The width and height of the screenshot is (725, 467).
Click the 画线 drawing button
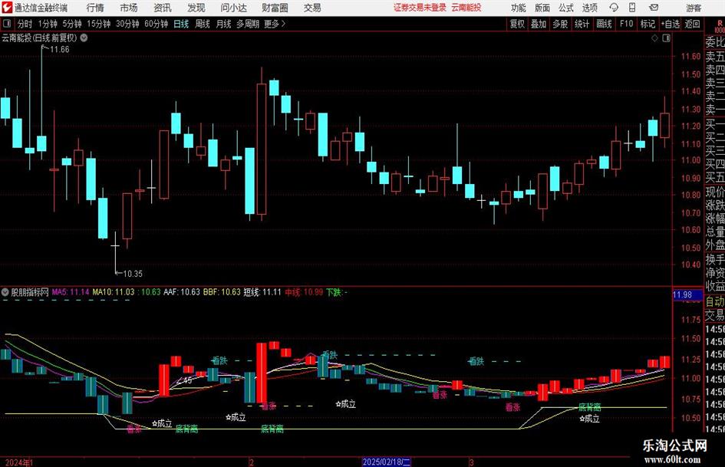click(x=604, y=24)
